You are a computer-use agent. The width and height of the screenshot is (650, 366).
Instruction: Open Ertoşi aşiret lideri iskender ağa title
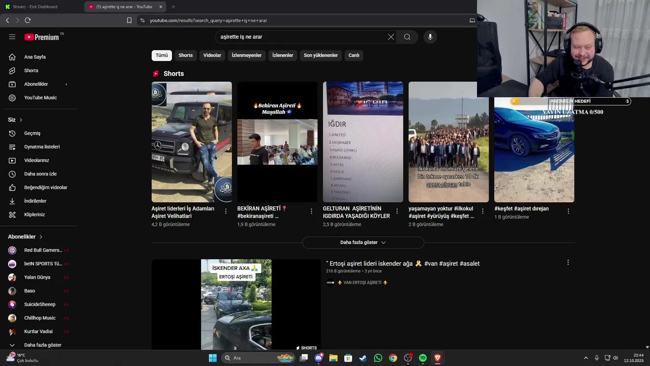coord(403,263)
